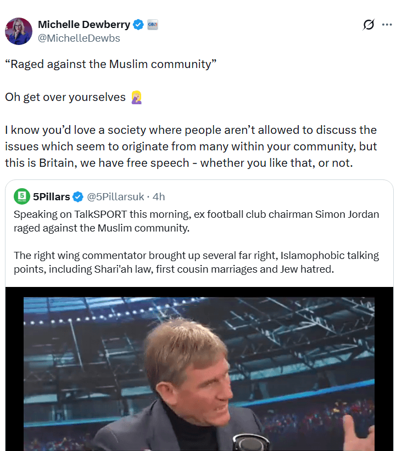Click the 4h timestamp on quoted post
396x451 pixels.
[x=159, y=197]
